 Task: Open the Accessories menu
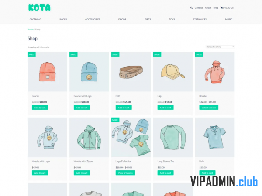pyautogui.click(x=93, y=19)
